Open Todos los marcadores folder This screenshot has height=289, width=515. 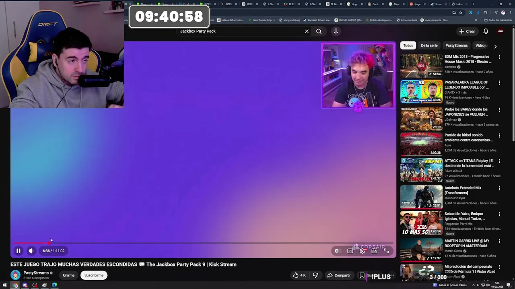tap(498, 20)
